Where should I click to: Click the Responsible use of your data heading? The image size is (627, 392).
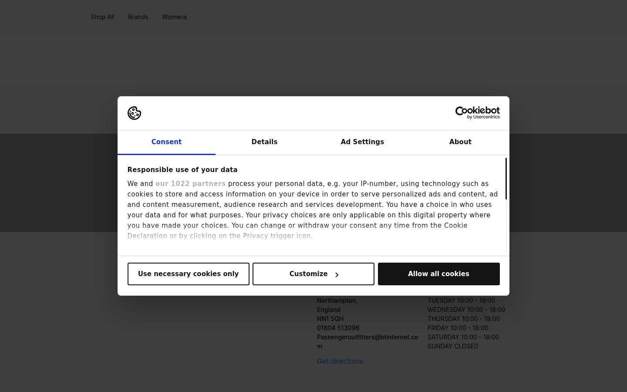[x=182, y=170]
